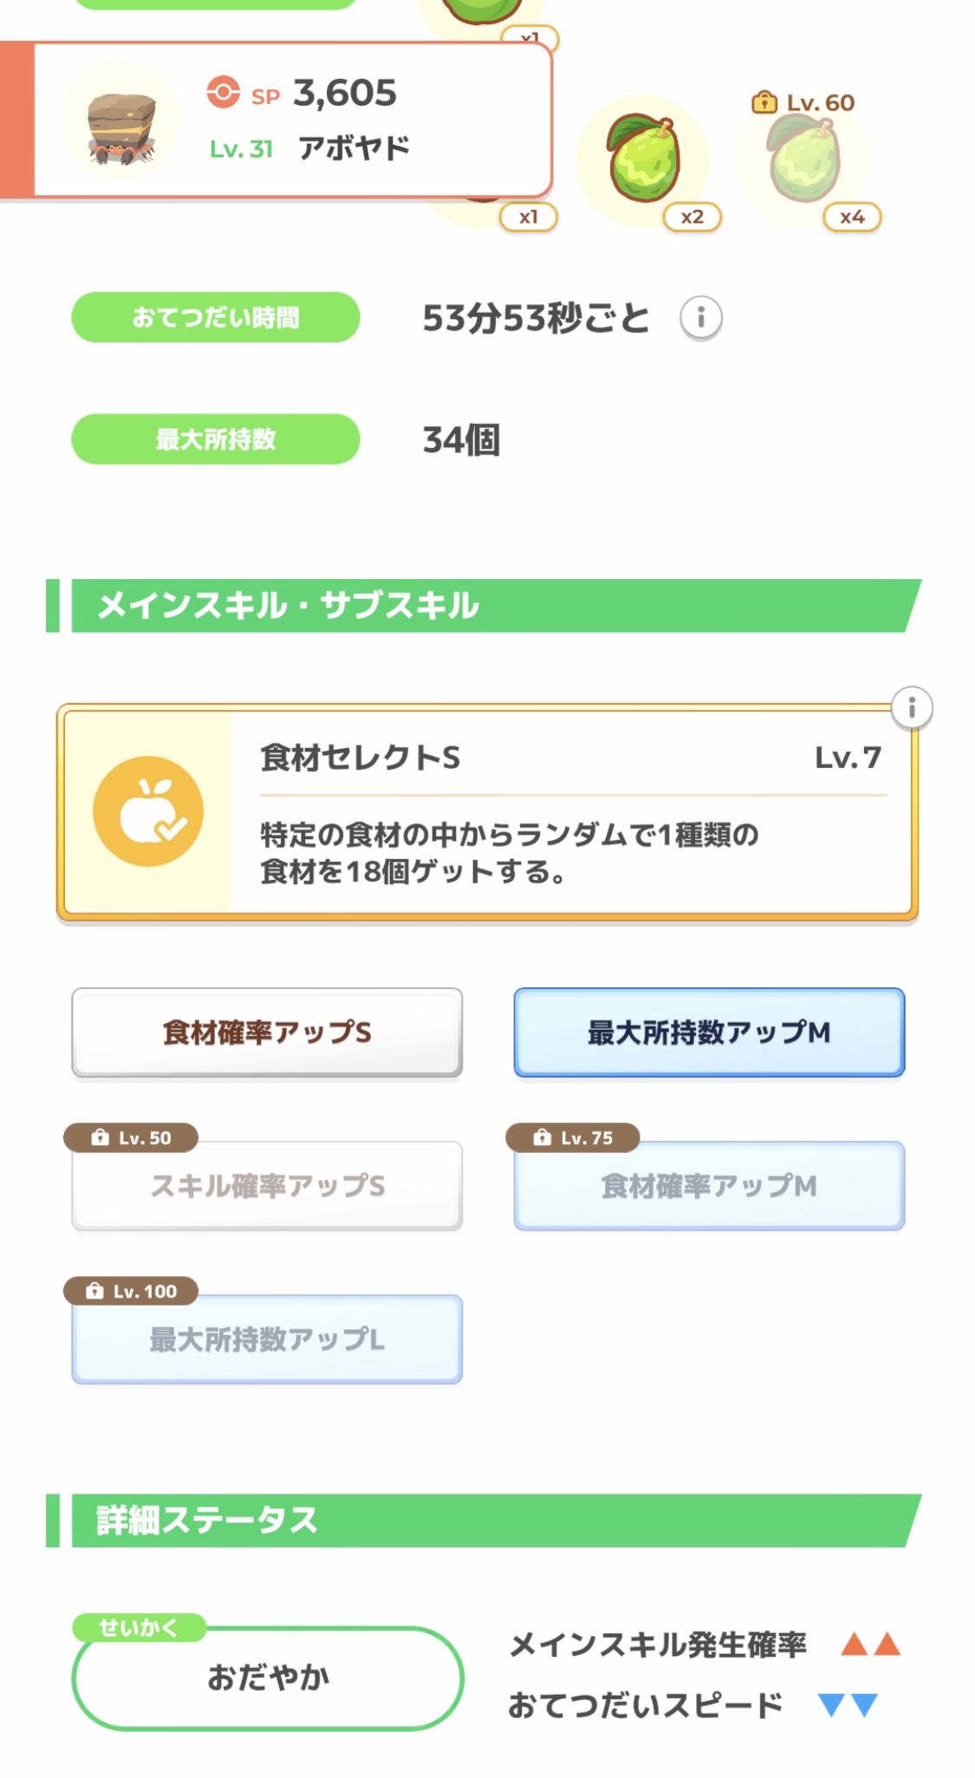Screen dimensions: 975x1778
Task: Tap the yellow 食材セレクトS skill icon
Action: [x=148, y=811]
